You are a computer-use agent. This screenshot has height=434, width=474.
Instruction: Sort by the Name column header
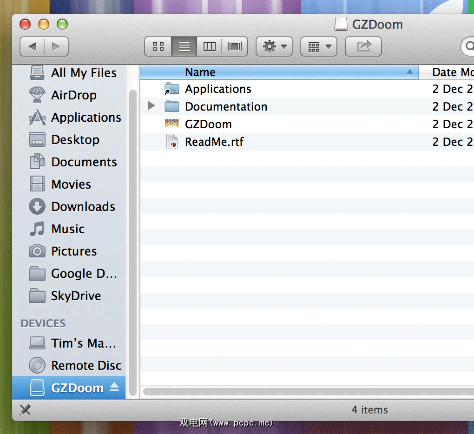point(279,72)
